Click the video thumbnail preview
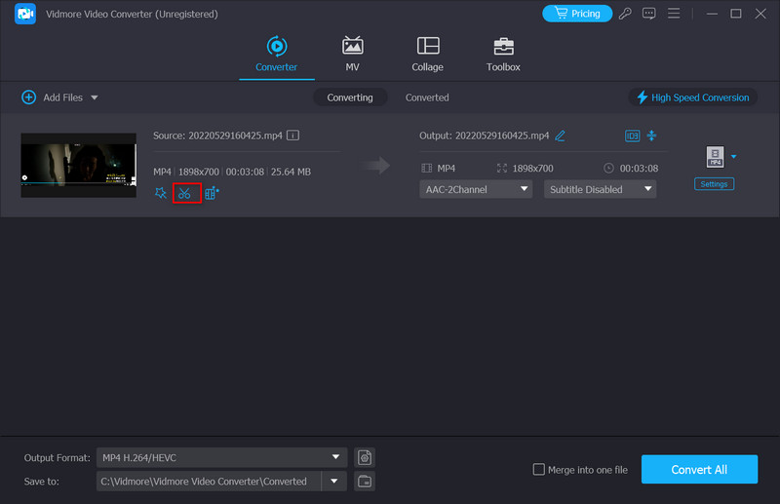The width and height of the screenshot is (780, 504). (x=79, y=165)
